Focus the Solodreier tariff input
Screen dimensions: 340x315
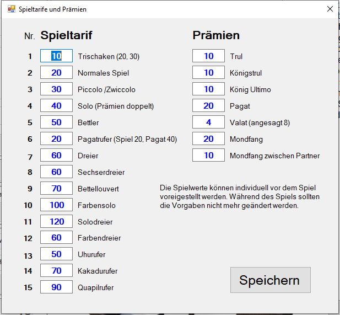[x=56, y=222]
